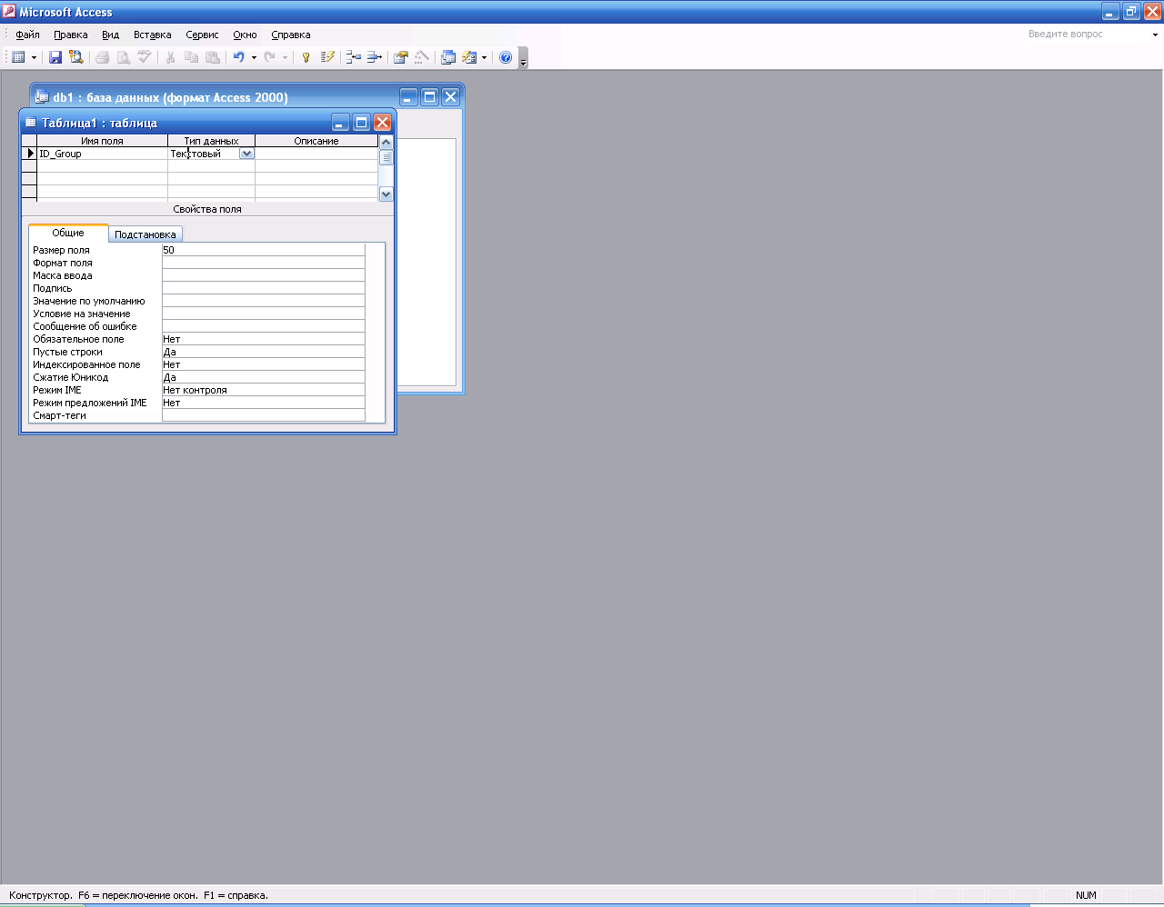Click the Spelling check icon
The image size is (1164, 907).
coord(145,57)
